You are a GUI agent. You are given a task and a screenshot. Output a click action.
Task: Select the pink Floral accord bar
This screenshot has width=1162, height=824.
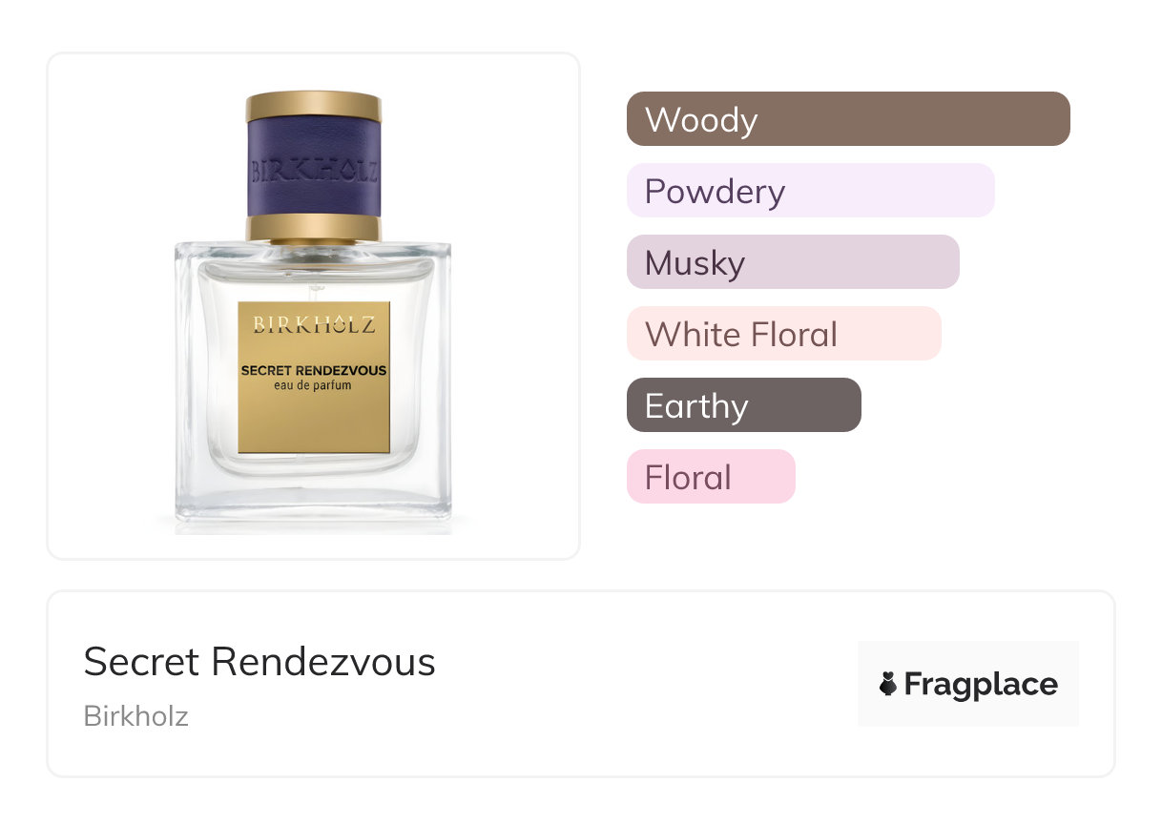click(710, 477)
